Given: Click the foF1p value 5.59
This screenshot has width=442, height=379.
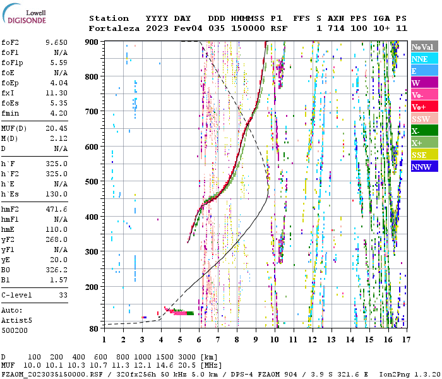Looking at the screenshot, I should point(59,63).
